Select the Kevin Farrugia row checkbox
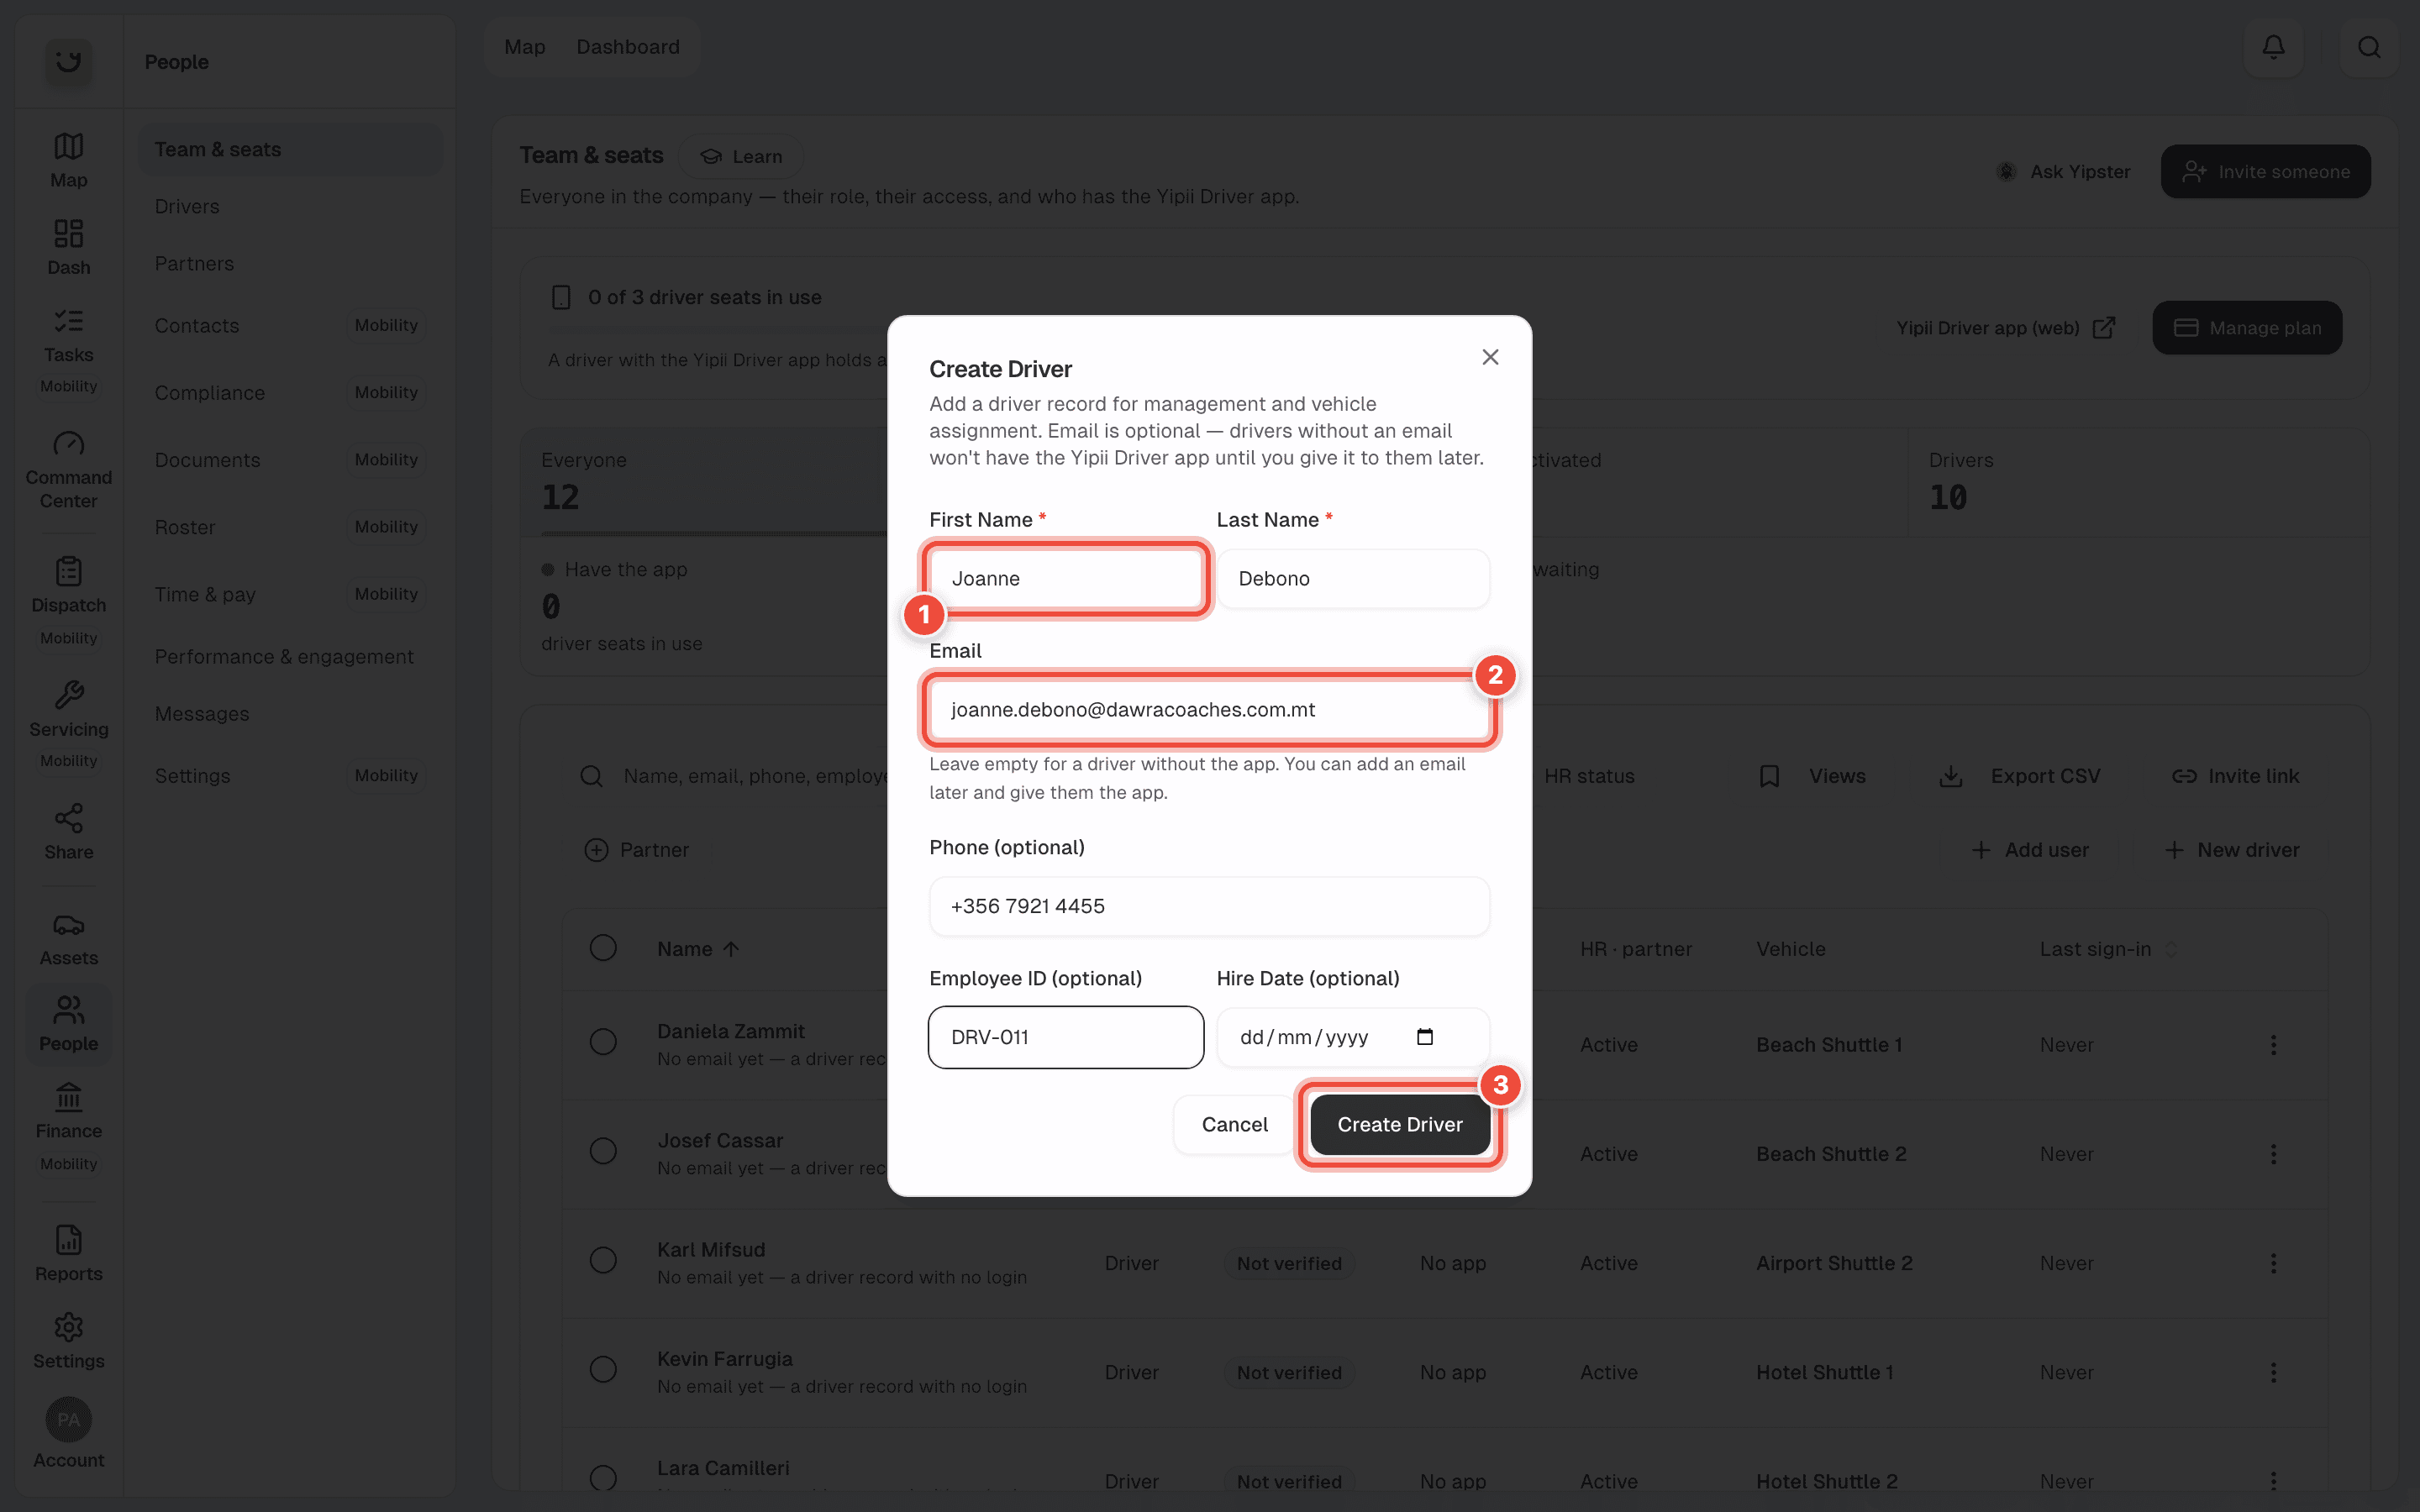The height and width of the screenshot is (1512, 2420). (x=603, y=1369)
